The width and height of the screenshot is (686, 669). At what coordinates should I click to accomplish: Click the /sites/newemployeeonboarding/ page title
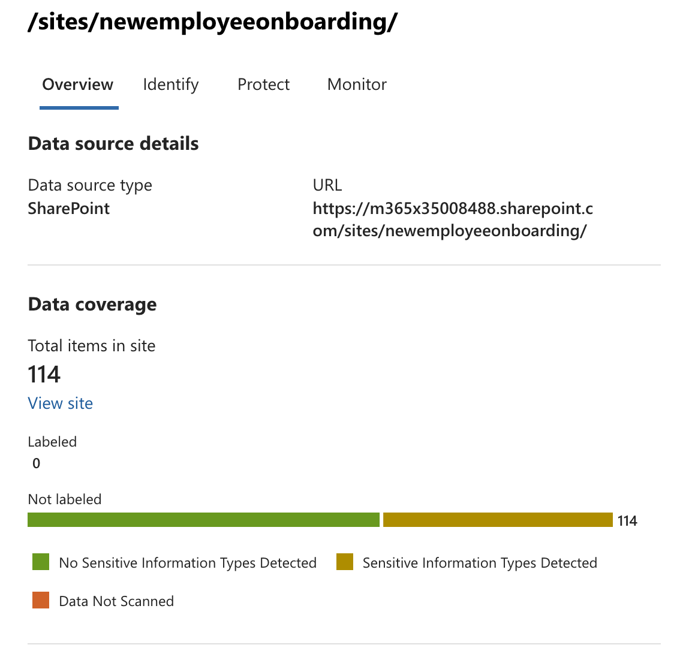pos(212,22)
